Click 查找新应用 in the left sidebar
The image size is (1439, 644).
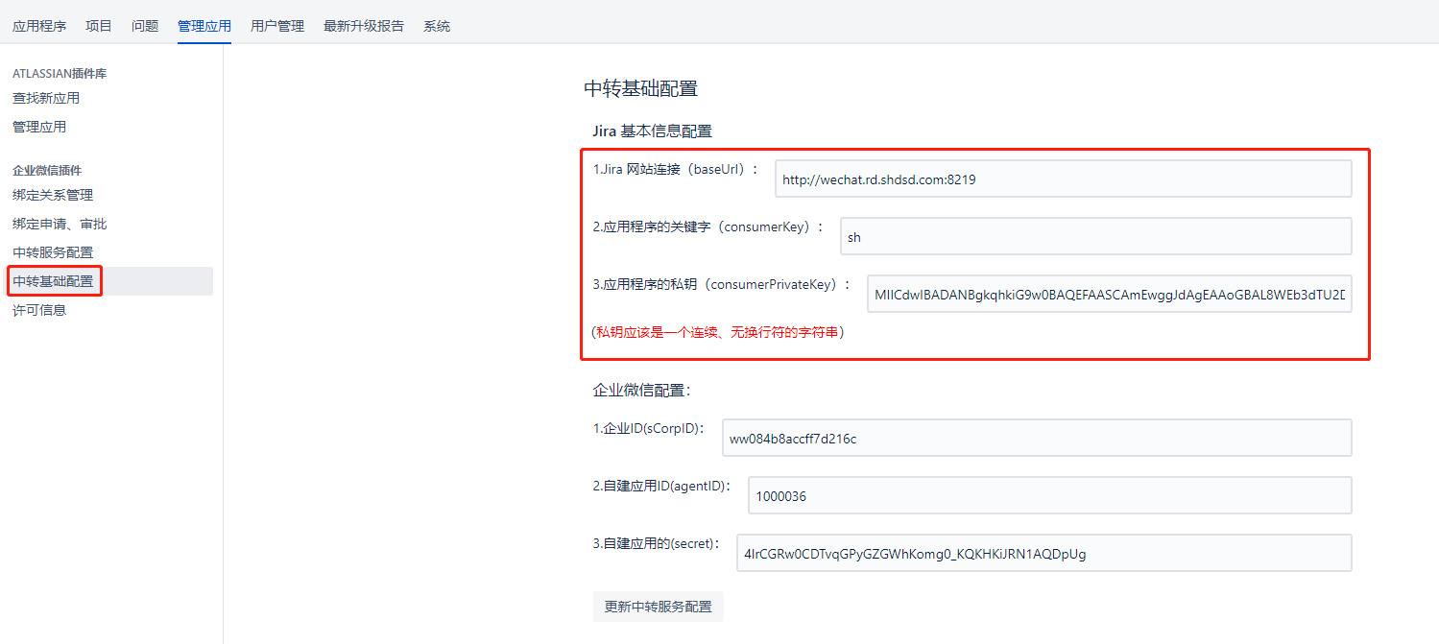(x=46, y=98)
